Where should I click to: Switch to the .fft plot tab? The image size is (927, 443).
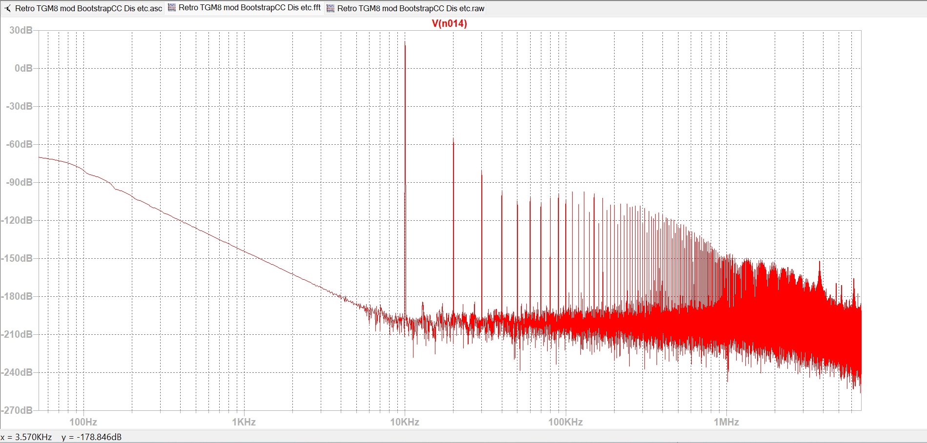[245, 8]
